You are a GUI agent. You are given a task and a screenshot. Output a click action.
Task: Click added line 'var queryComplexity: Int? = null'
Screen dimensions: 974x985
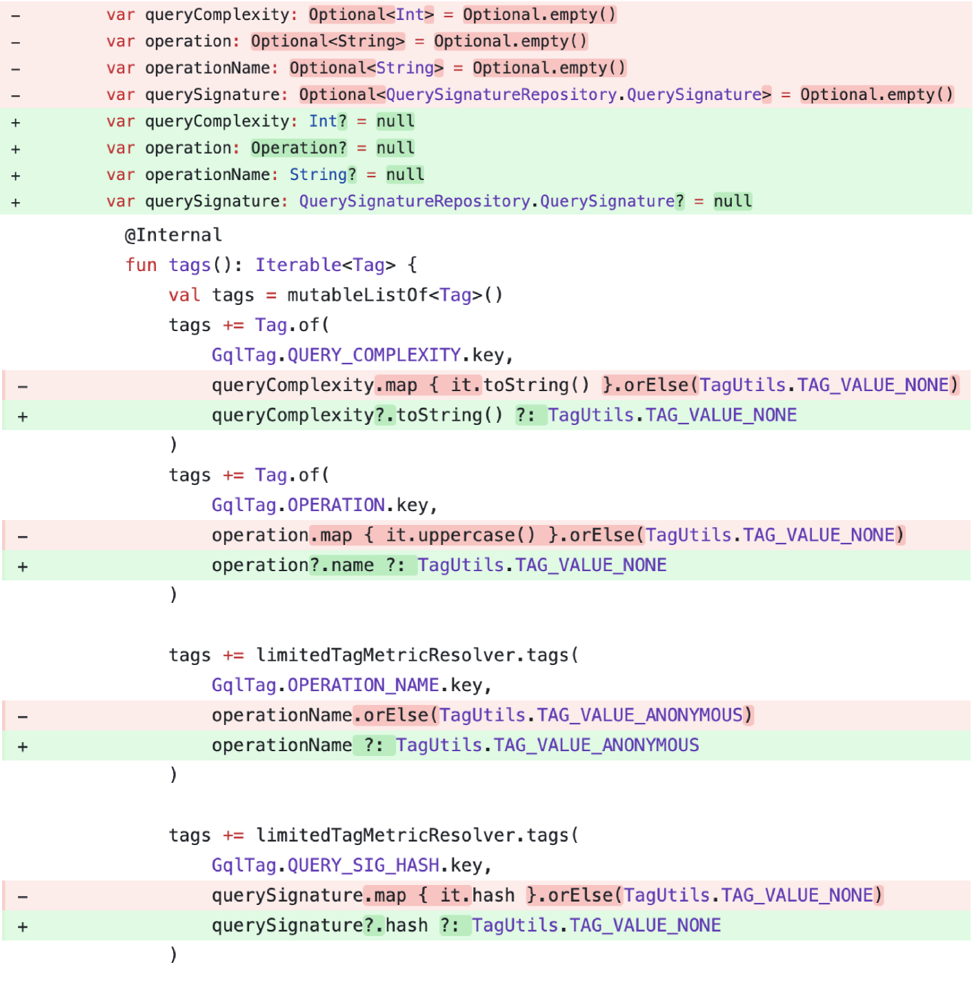pos(486,121)
